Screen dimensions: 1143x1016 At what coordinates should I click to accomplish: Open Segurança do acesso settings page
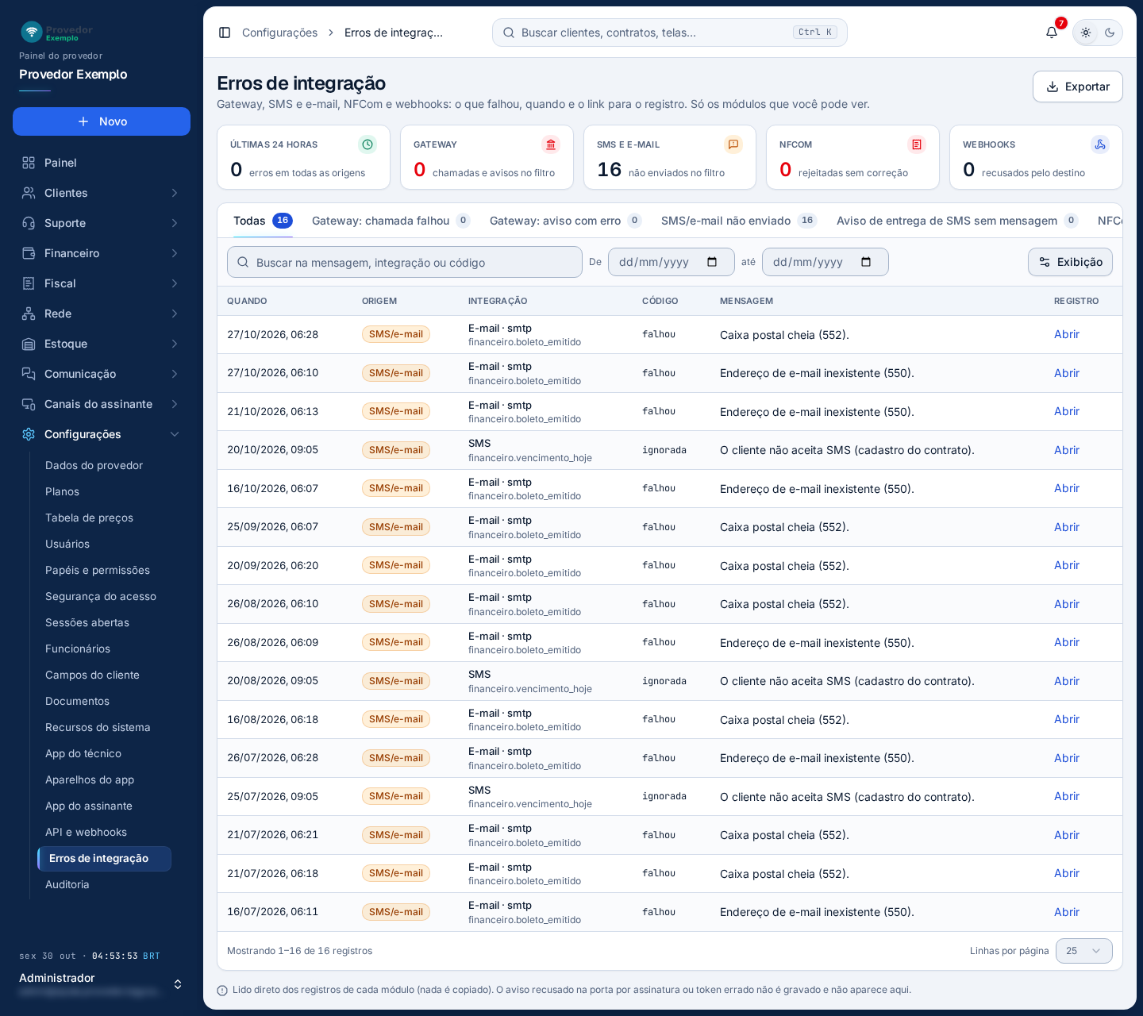tap(101, 596)
